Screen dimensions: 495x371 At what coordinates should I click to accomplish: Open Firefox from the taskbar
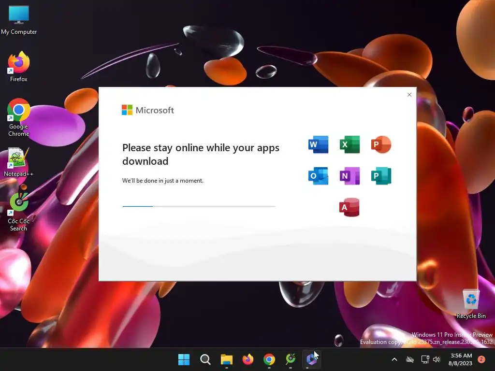click(x=248, y=359)
